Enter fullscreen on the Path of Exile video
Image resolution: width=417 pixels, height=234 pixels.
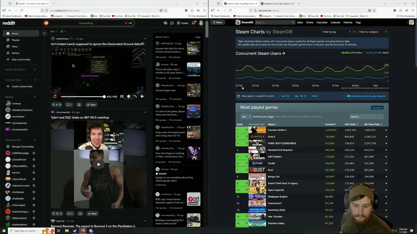pyautogui.click(x=135, y=97)
